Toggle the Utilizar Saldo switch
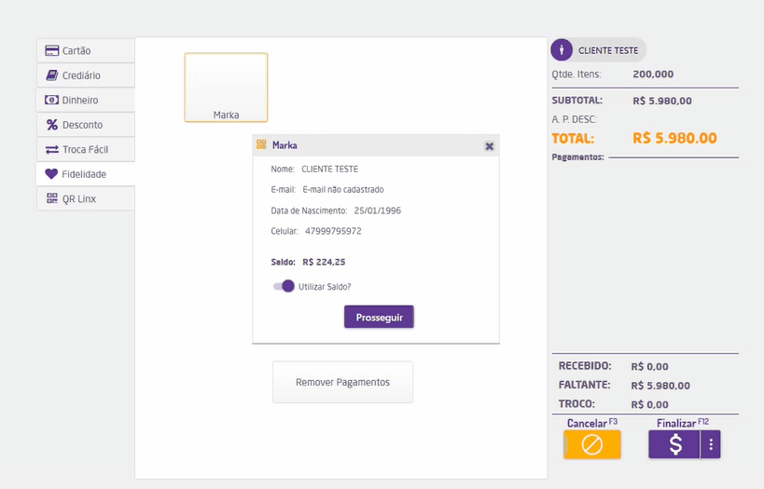Viewport: 764px width, 489px height. (x=284, y=286)
